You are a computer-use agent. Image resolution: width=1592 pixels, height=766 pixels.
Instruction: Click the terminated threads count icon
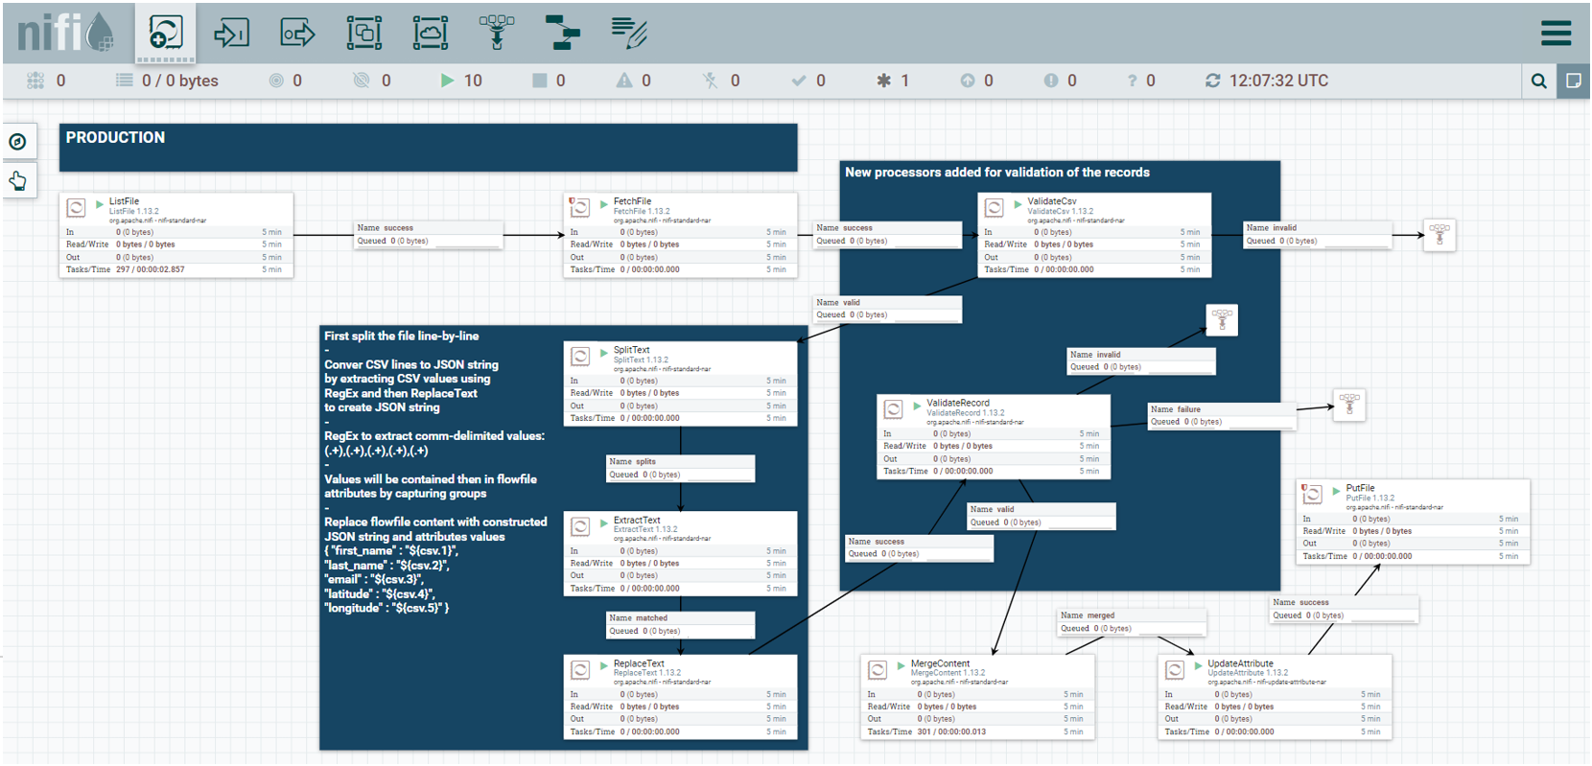point(710,81)
